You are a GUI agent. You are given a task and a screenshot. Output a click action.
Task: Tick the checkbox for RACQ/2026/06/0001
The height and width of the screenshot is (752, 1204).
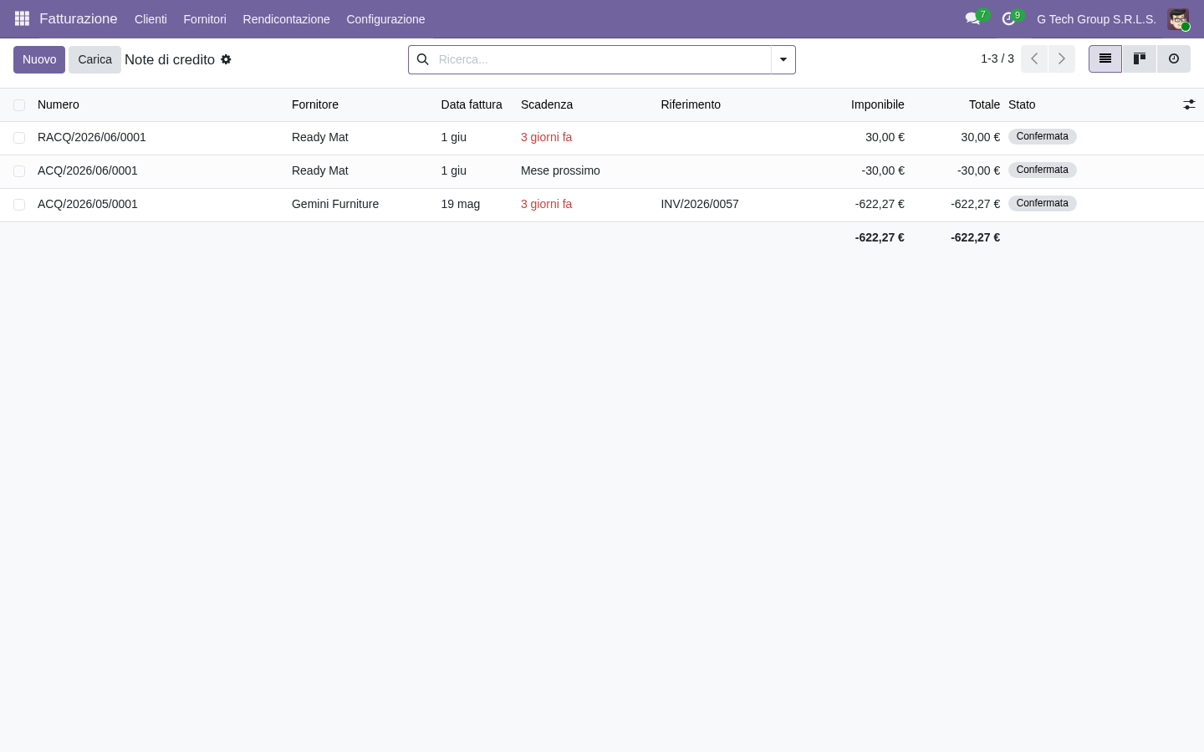point(19,138)
